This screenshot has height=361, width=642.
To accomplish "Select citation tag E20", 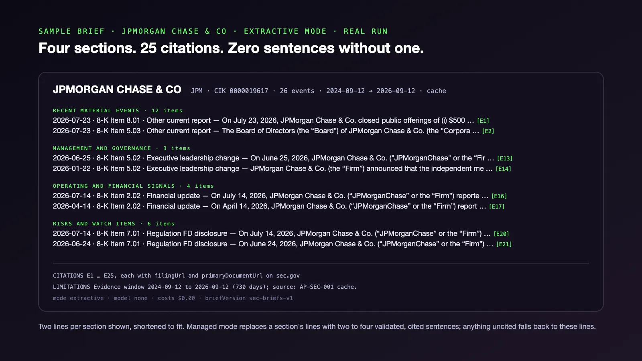I will coord(501,234).
